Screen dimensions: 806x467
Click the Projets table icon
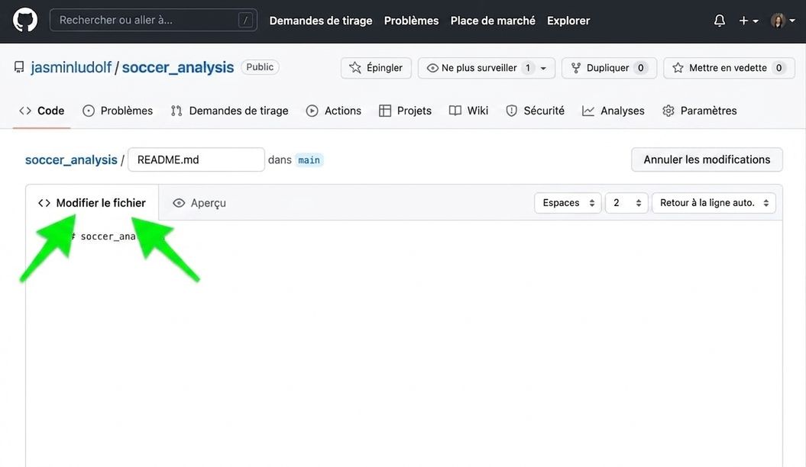pyautogui.click(x=385, y=111)
